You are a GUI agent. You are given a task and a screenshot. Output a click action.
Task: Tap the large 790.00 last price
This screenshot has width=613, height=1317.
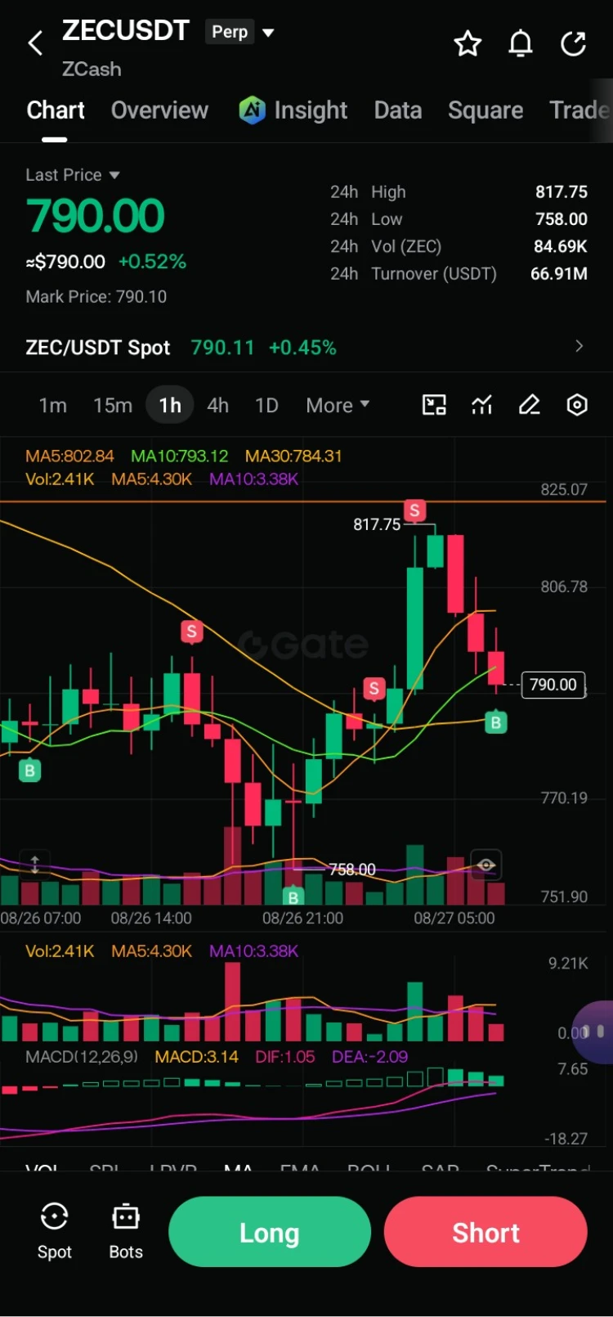tap(96, 216)
